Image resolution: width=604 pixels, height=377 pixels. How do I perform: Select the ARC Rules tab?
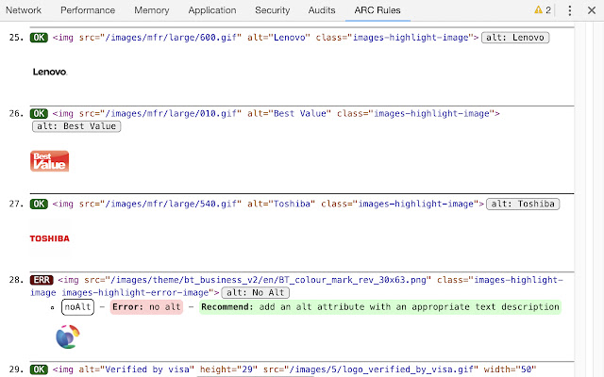pyautogui.click(x=377, y=10)
